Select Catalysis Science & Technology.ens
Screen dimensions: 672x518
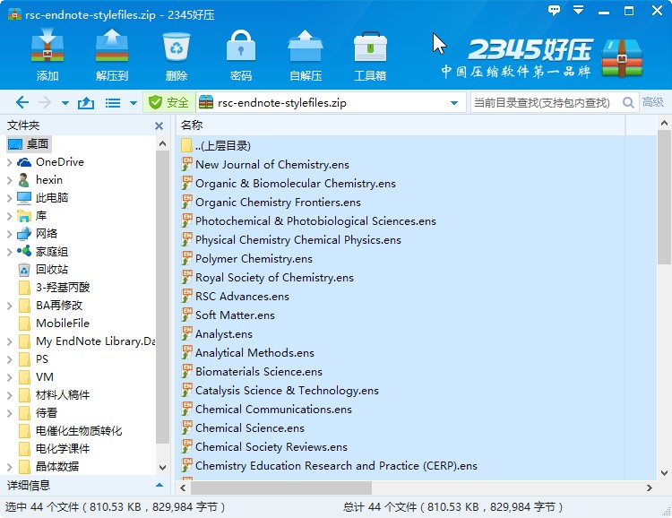tap(287, 391)
